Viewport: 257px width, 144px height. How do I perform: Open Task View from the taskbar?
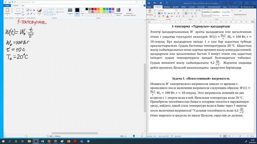(22, 141)
